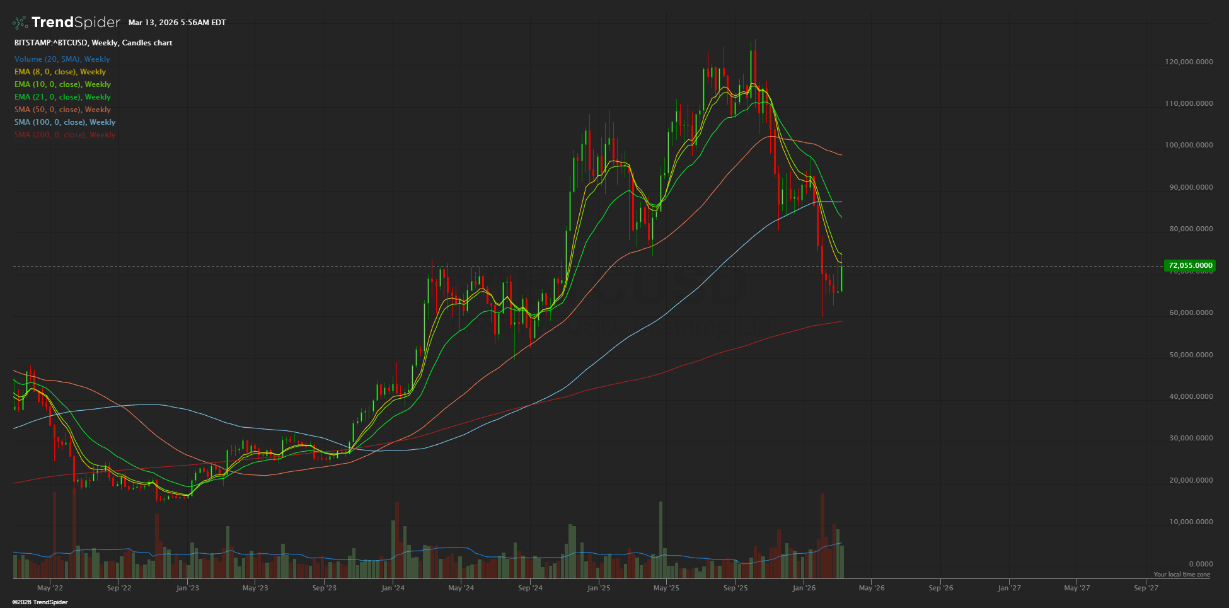Image resolution: width=1229 pixels, height=608 pixels.
Task: Click the Mar 13, 2026 timestamp
Action: [x=176, y=23]
